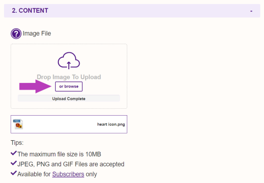Click the question mark help icon

[x=16, y=34]
